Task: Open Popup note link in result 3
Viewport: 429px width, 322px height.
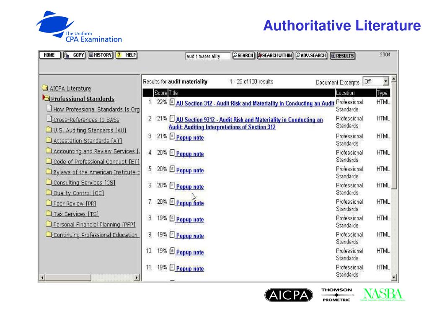Action: 190,138
